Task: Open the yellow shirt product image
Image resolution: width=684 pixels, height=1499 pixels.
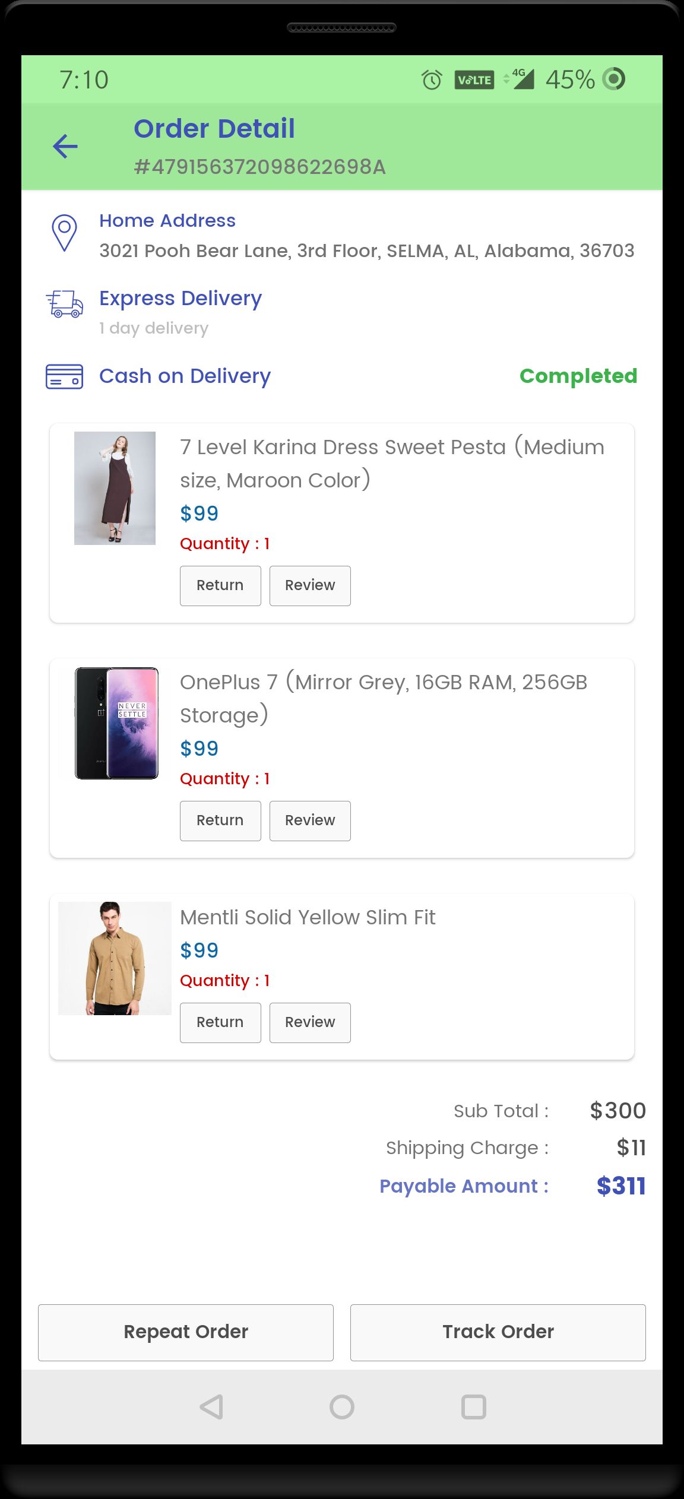Action: [115, 958]
